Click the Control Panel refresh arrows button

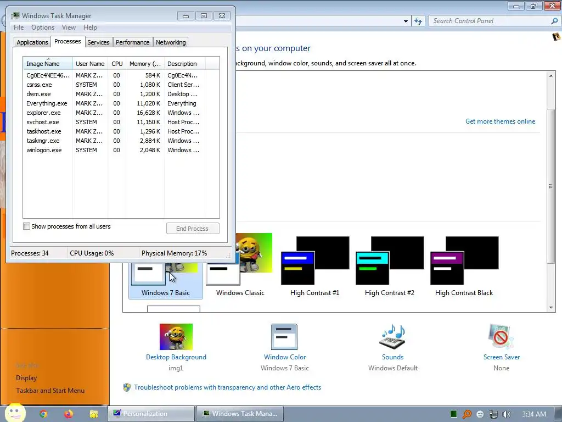pyautogui.click(x=418, y=21)
